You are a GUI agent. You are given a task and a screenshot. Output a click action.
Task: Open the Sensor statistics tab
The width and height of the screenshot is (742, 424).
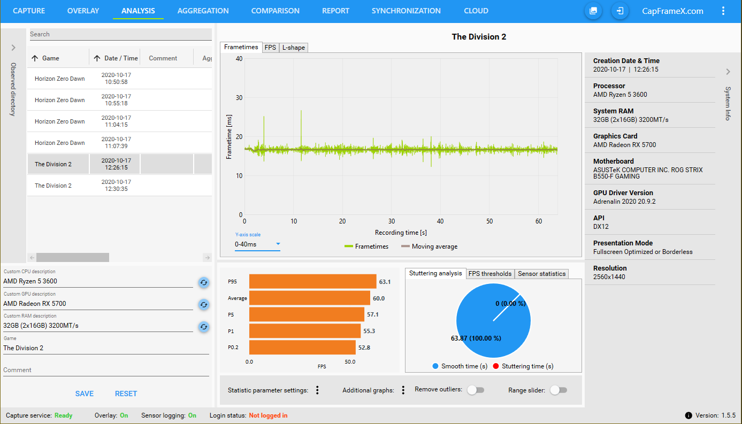[x=541, y=273]
